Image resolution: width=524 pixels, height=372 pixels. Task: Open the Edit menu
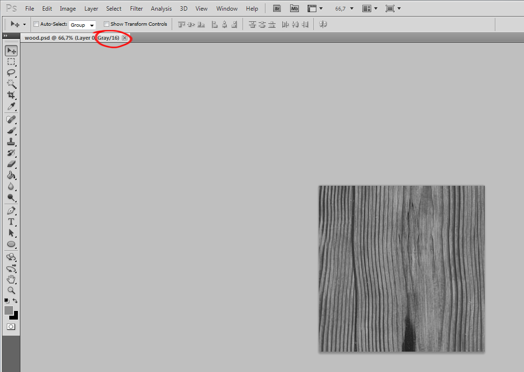(x=47, y=9)
